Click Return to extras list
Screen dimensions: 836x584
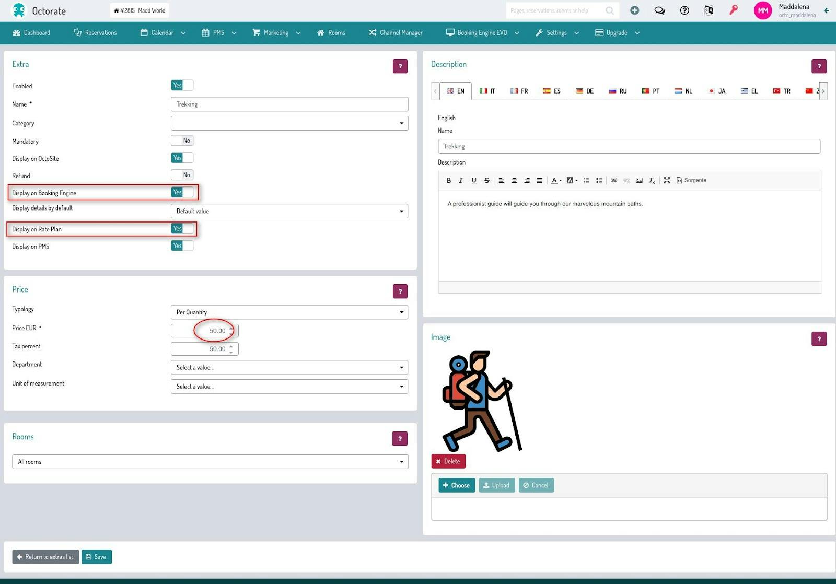tap(45, 557)
